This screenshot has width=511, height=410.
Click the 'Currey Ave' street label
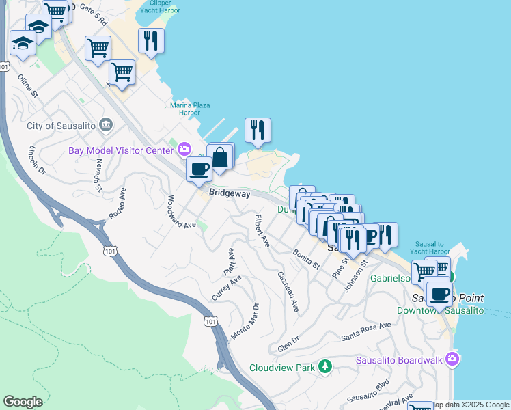227,288
